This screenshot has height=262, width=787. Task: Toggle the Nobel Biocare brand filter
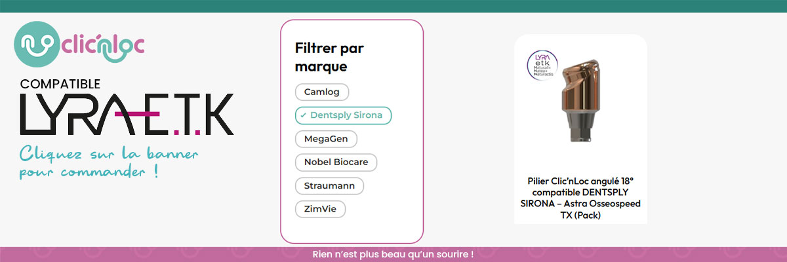pos(336,162)
